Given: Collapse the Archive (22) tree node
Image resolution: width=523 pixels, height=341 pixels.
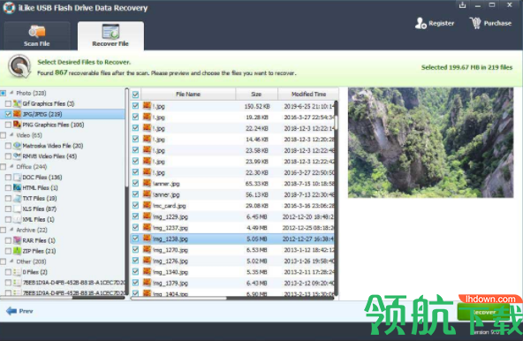Looking at the screenshot, I should click(x=11, y=230).
